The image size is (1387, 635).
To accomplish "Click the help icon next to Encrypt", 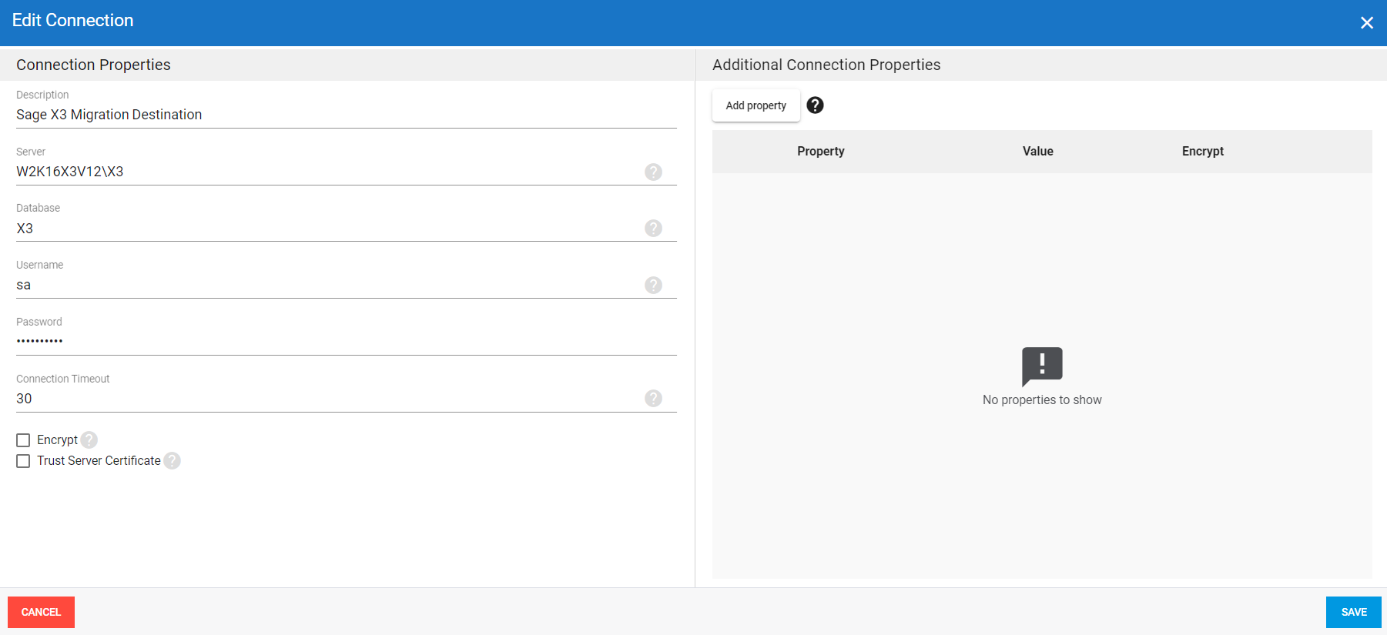I will pos(89,439).
